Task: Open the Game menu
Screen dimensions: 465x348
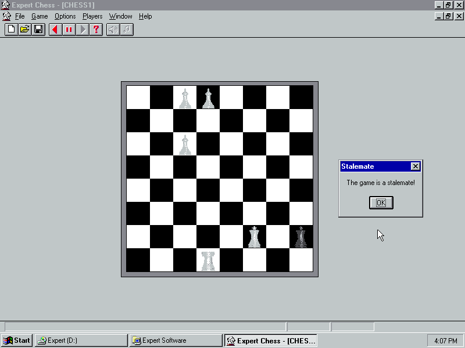Action: (40, 16)
